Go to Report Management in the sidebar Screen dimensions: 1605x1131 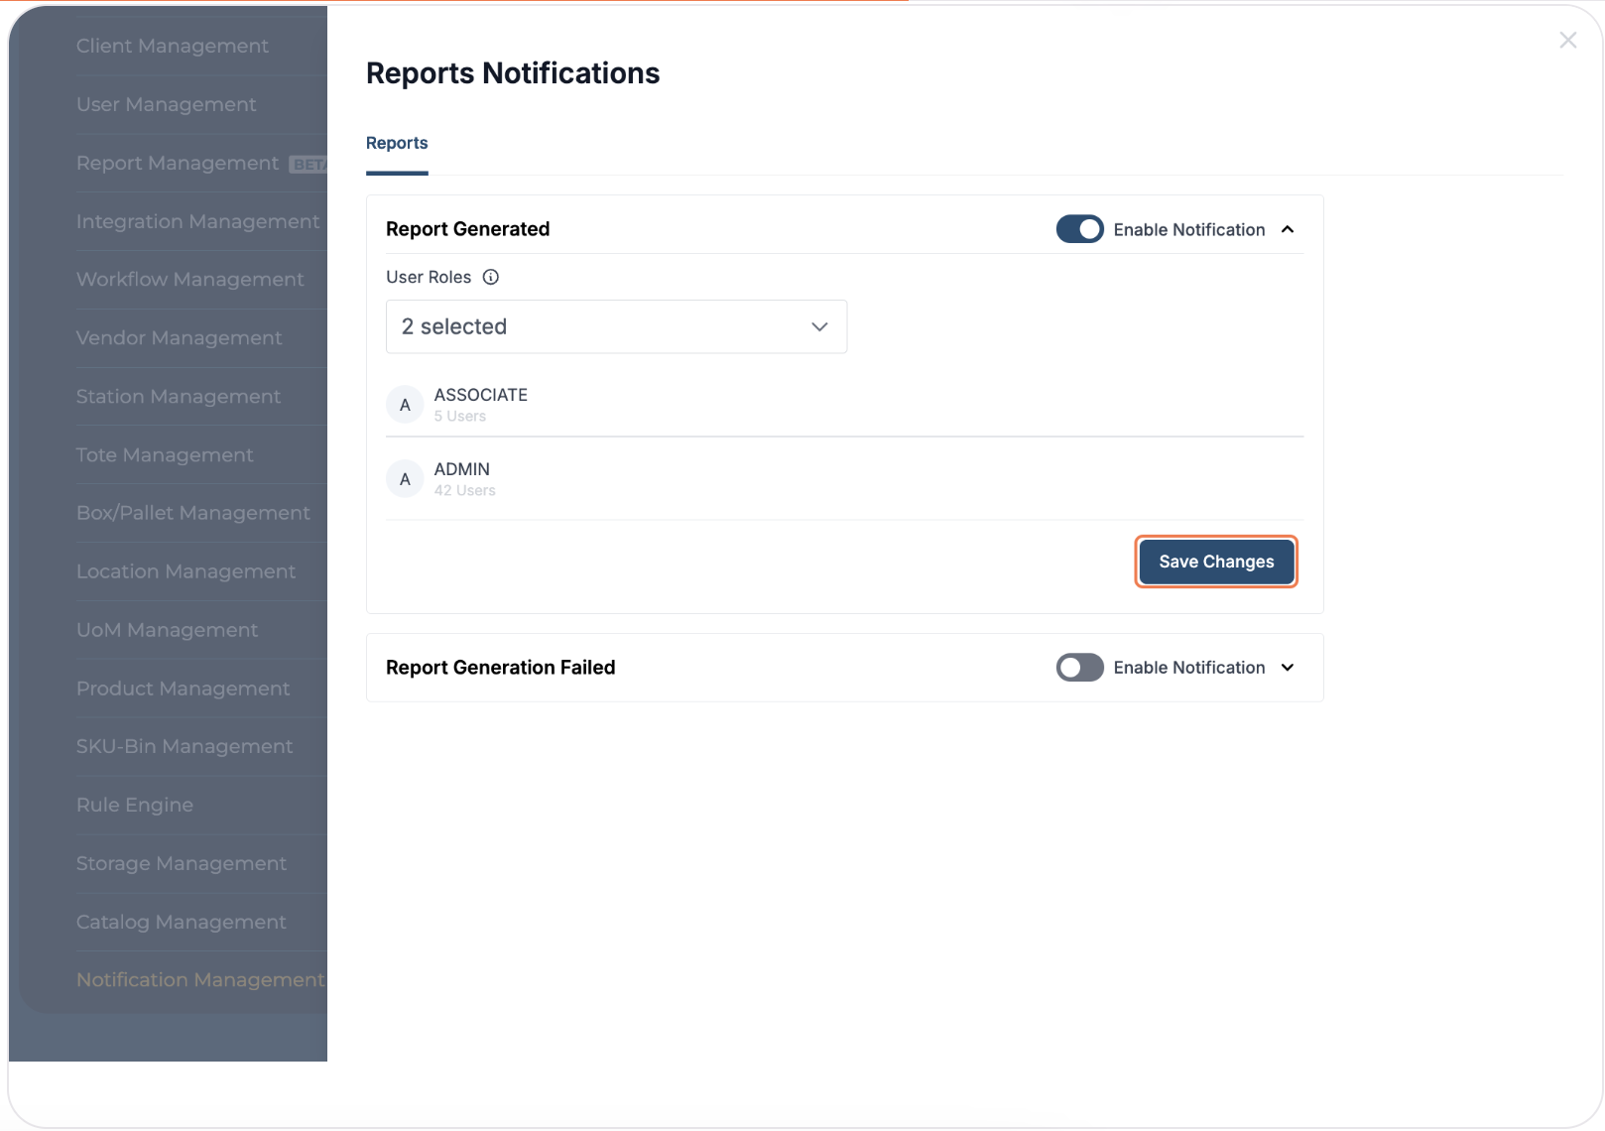[x=178, y=164]
